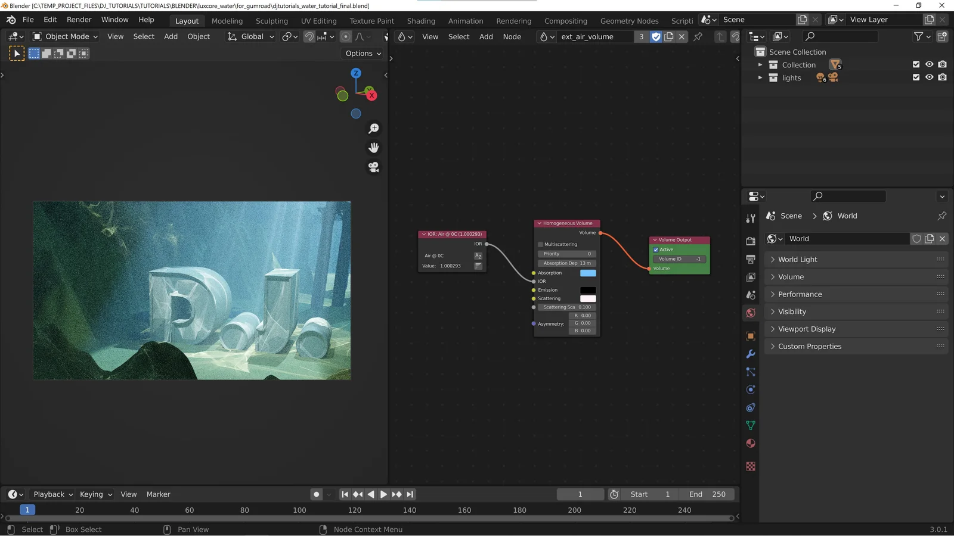Screen dimensions: 954x536
Task: Click the camera view icon in viewport gizmos
Action: [x=374, y=167]
